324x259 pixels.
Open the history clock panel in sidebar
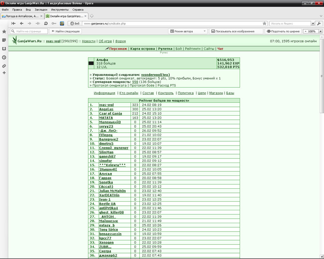[4, 57]
